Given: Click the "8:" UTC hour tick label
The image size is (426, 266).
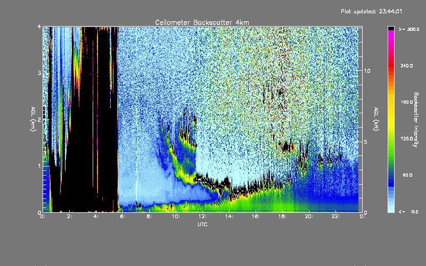Looking at the screenshot, I should pos(150,217).
